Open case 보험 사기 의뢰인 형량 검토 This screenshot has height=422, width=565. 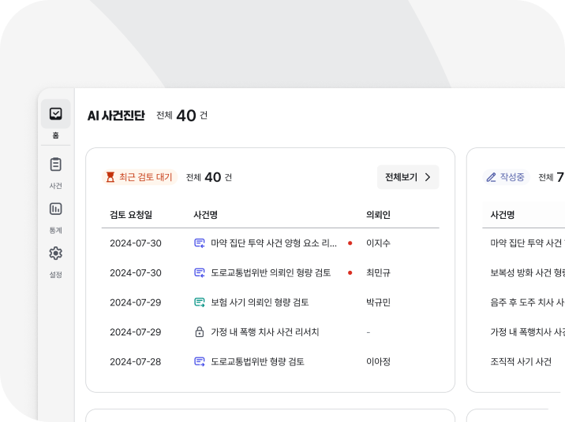click(x=260, y=302)
